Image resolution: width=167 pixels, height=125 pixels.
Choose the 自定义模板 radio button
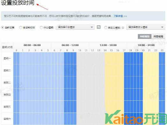click(105, 27)
